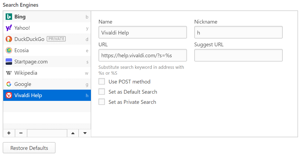The width and height of the screenshot is (301, 156).
Task: Select DuckDuckGo entry name in list
Action: click(x=29, y=39)
